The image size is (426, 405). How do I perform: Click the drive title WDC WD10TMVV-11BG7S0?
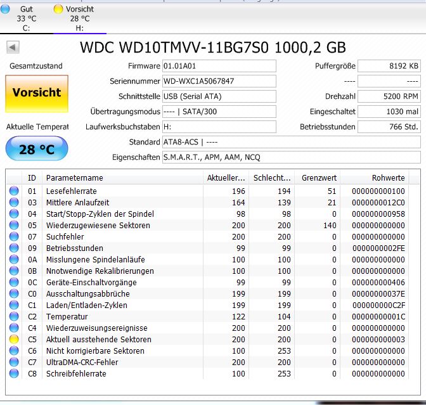[x=174, y=48]
